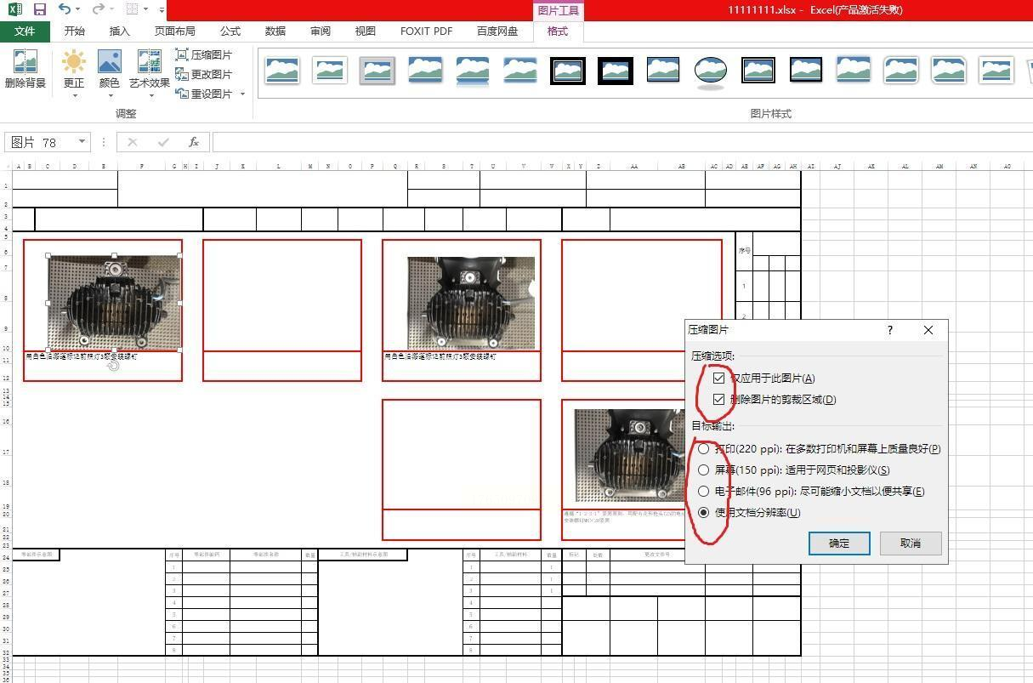Viewport: 1033px width, 683px height.
Task: Open the name box dropdown for 图片 78
Action: 82,142
